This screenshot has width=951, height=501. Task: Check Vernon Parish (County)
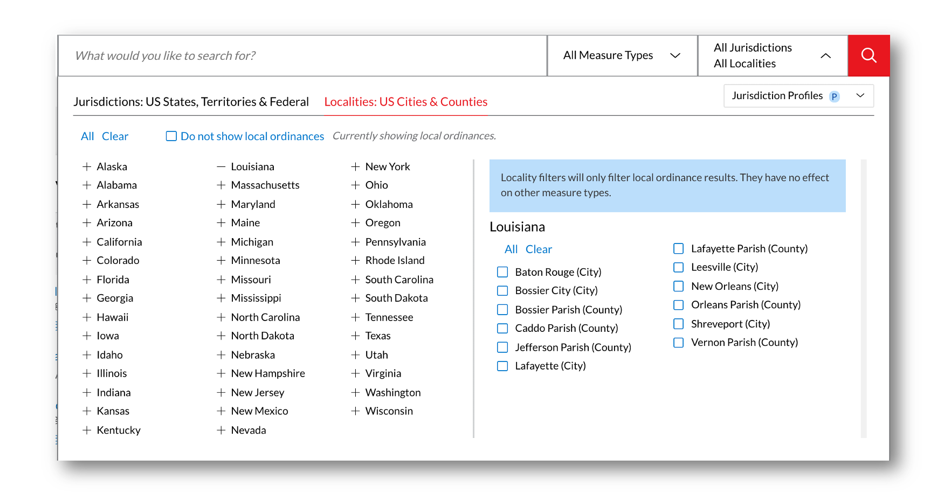pos(678,342)
